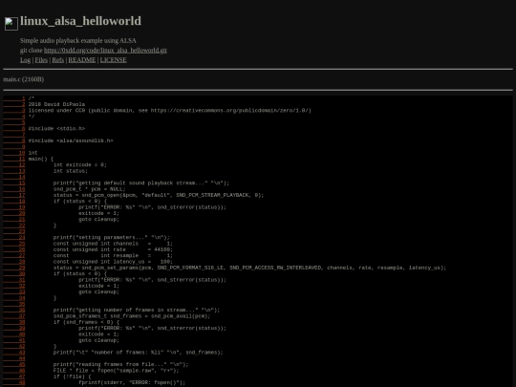Viewport: 516px width, 387px height.
Task: Click the '2018 David DiPaola' comment line
Action: click(56, 104)
